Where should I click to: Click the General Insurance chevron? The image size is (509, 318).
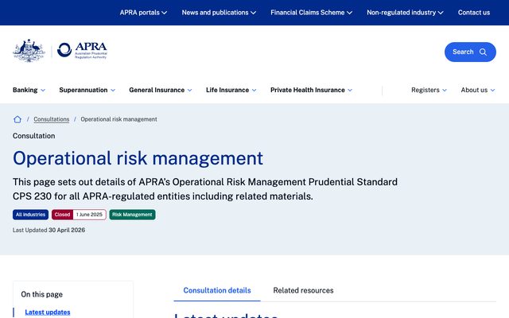click(x=189, y=90)
